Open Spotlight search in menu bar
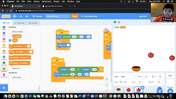The image size is (176, 99). click(x=164, y=1)
